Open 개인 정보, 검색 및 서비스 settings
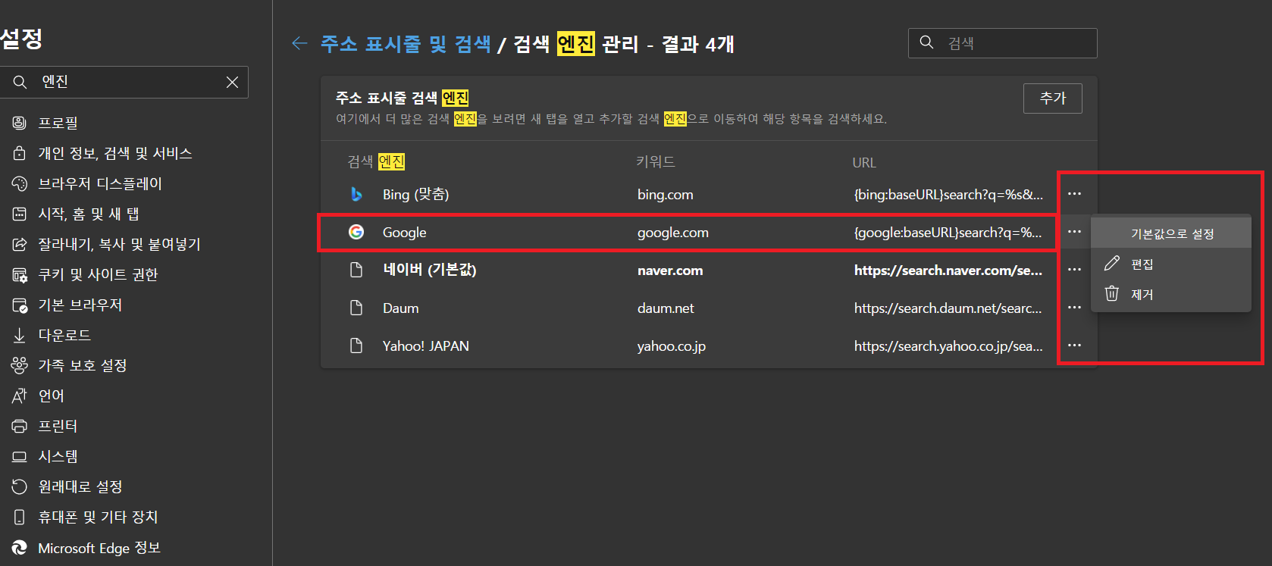The width and height of the screenshot is (1272, 566). (115, 153)
